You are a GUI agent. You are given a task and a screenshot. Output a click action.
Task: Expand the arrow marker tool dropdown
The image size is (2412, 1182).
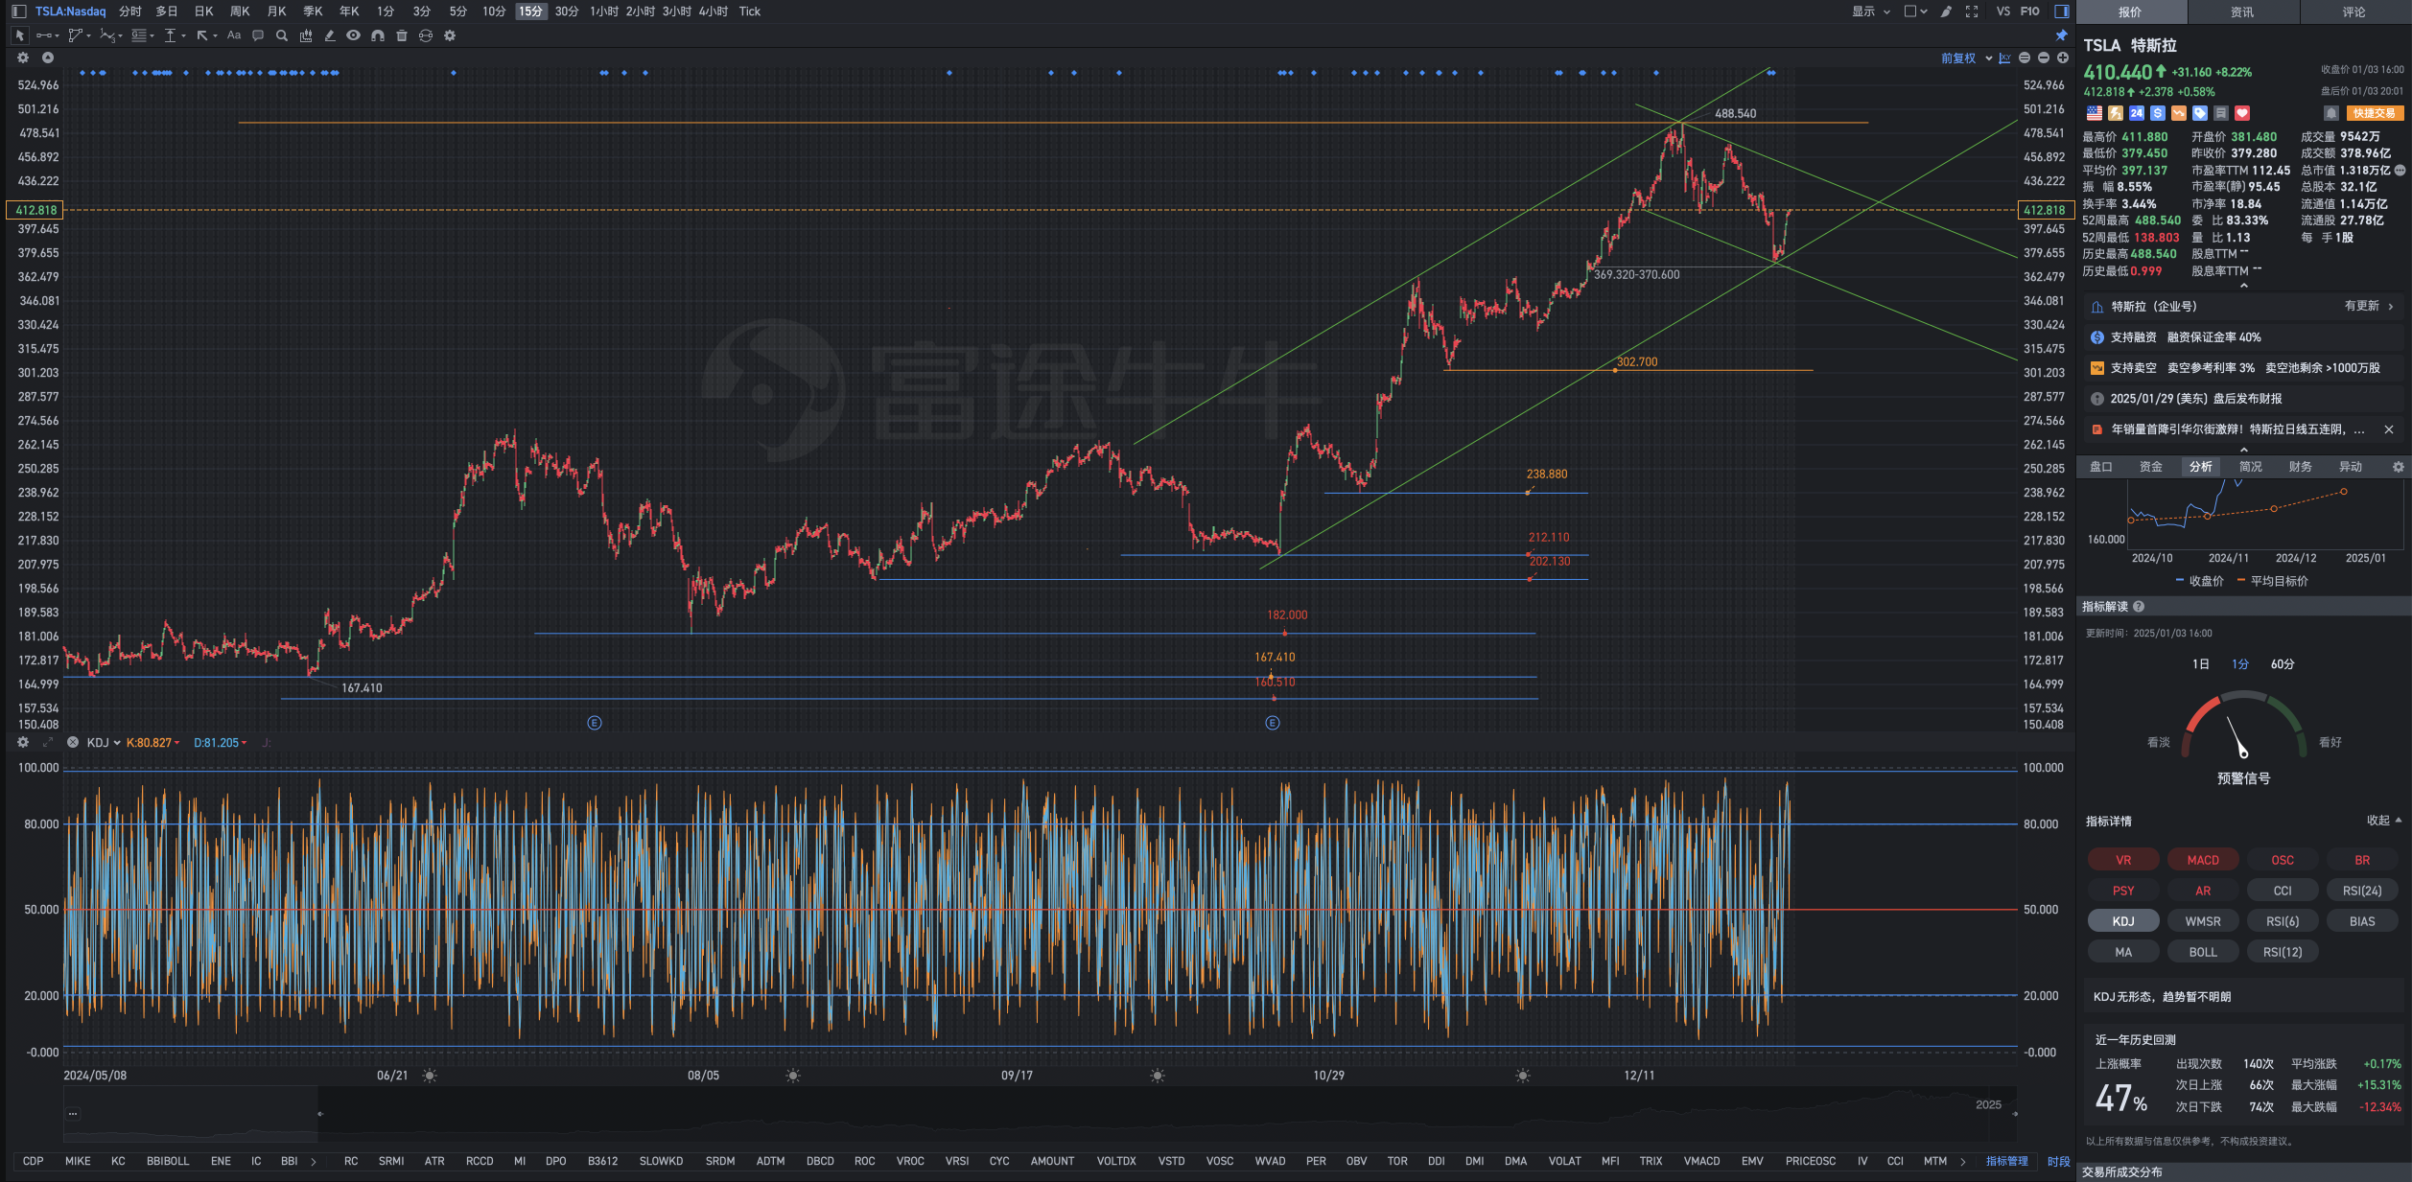pyautogui.click(x=215, y=36)
